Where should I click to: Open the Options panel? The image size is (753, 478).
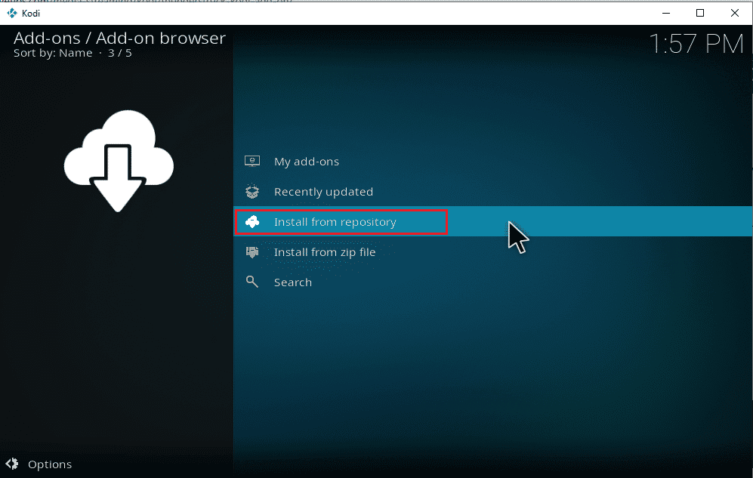pyautogui.click(x=49, y=464)
